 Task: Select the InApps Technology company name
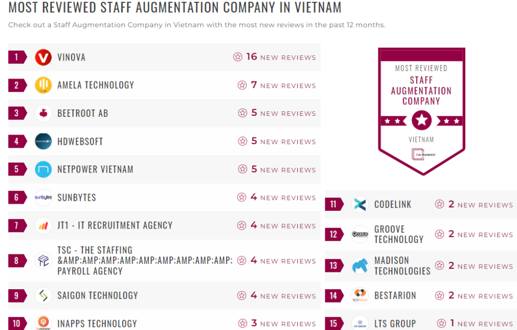[97, 324]
